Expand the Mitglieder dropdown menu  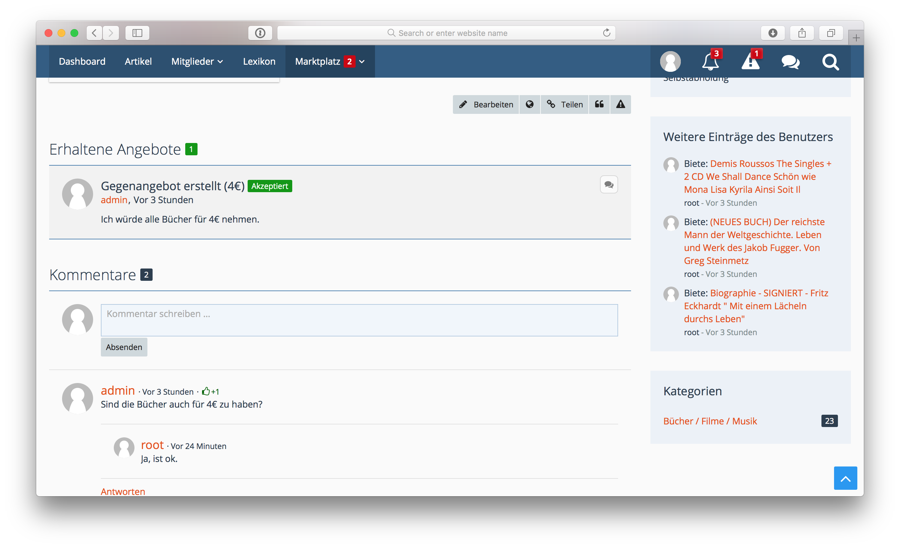coord(197,61)
